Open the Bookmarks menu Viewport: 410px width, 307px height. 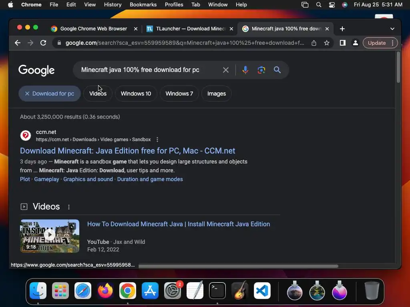click(x=143, y=5)
